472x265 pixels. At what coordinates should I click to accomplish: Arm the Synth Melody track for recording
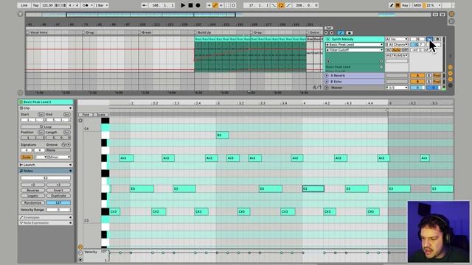(437, 39)
